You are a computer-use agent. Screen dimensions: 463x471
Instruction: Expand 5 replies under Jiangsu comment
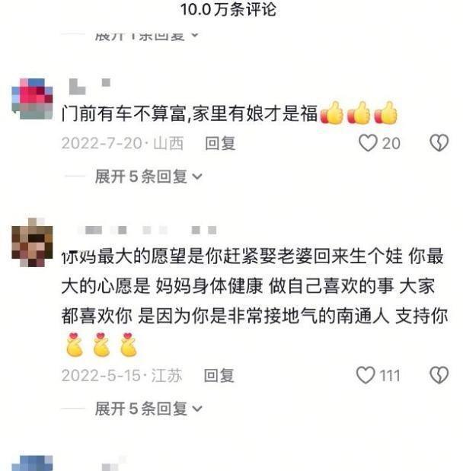[148, 409]
